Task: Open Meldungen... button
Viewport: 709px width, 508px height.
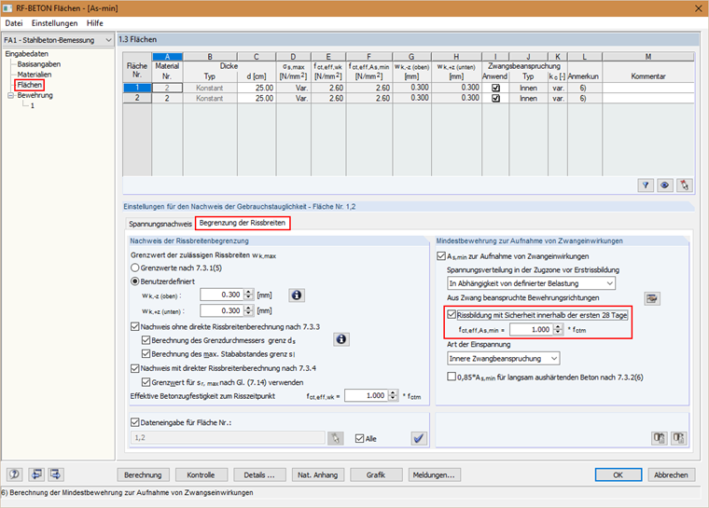Action: 434,475
